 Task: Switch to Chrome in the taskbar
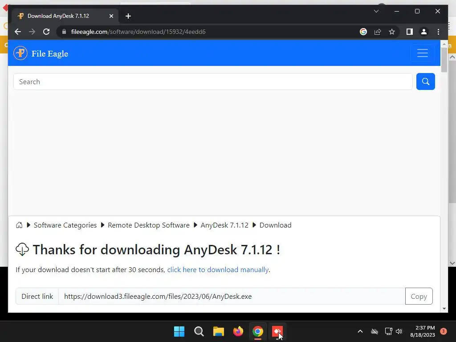tap(258, 331)
